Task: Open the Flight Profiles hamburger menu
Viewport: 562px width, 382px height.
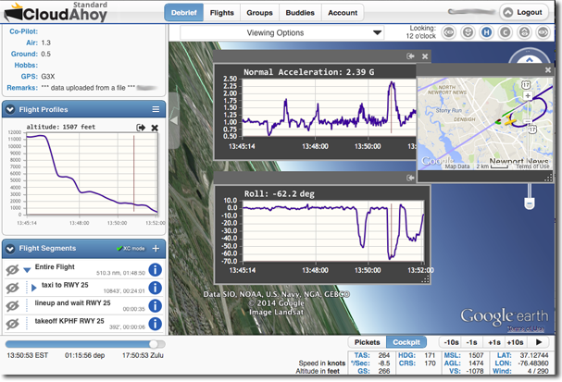Action: (156, 109)
